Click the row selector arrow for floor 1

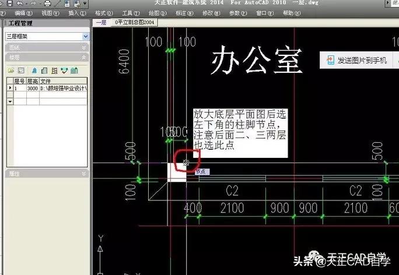(x=10, y=88)
